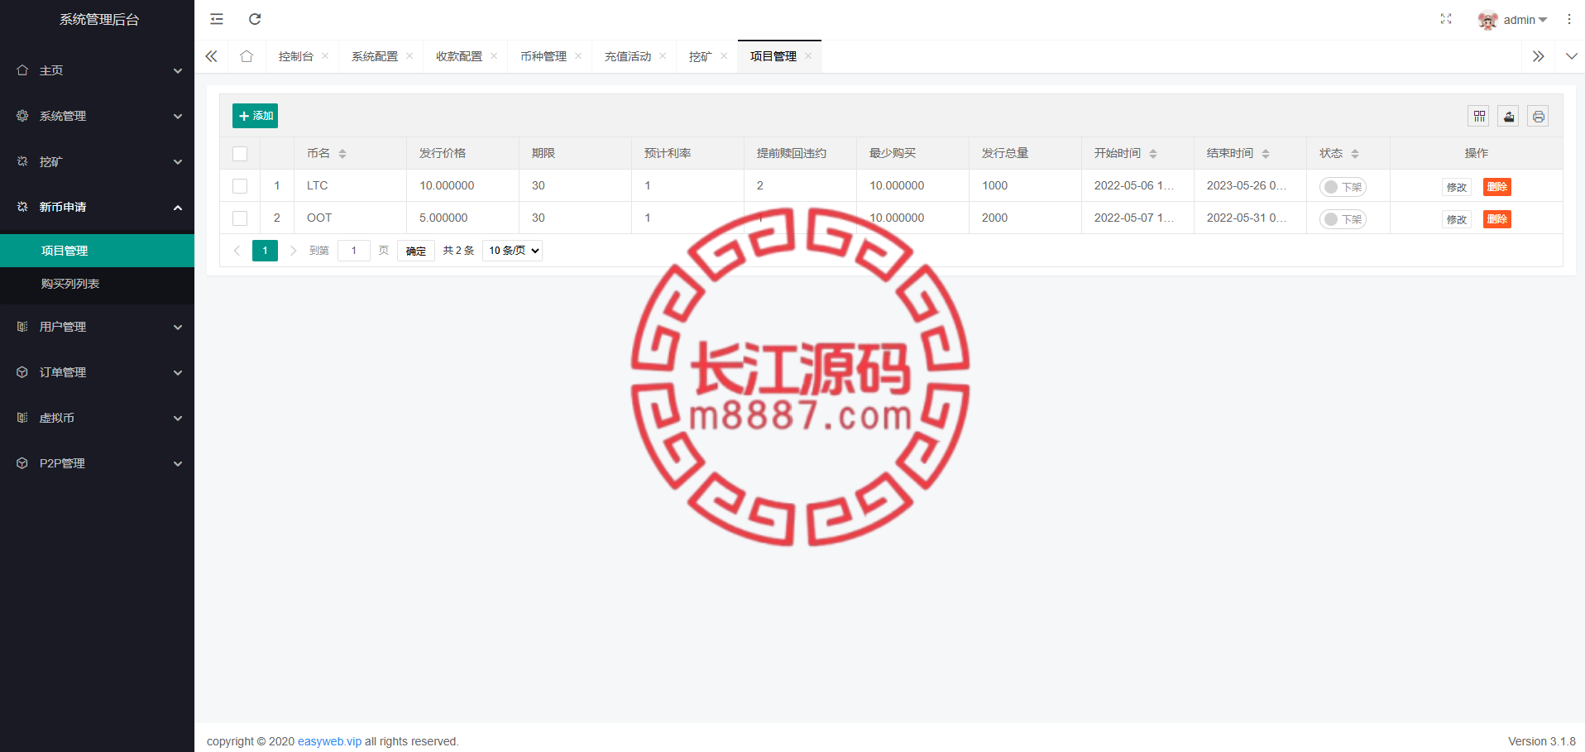
Task: Click the print table icon
Action: (1538, 116)
